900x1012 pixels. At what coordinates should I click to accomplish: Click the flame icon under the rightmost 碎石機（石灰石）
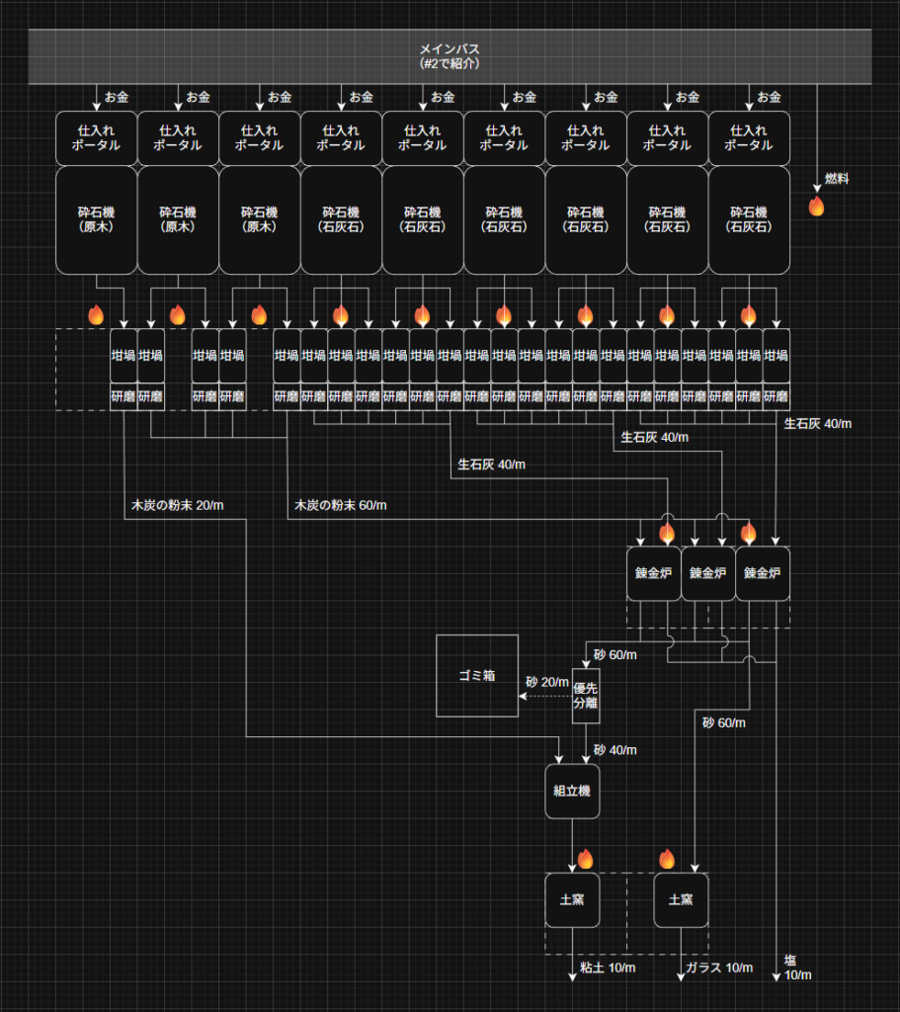pos(748,315)
